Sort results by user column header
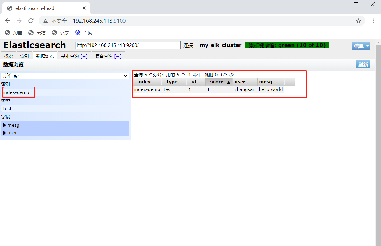 tap(245, 82)
